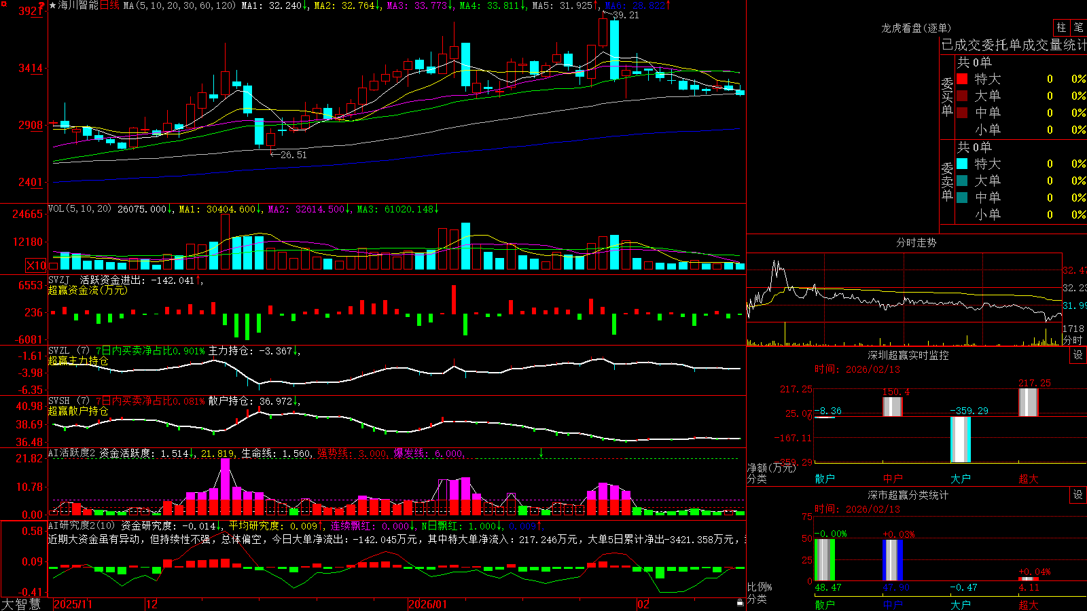Click the 3414 price axis label
This screenshot has height=611, width=1087.
point(31,68)
